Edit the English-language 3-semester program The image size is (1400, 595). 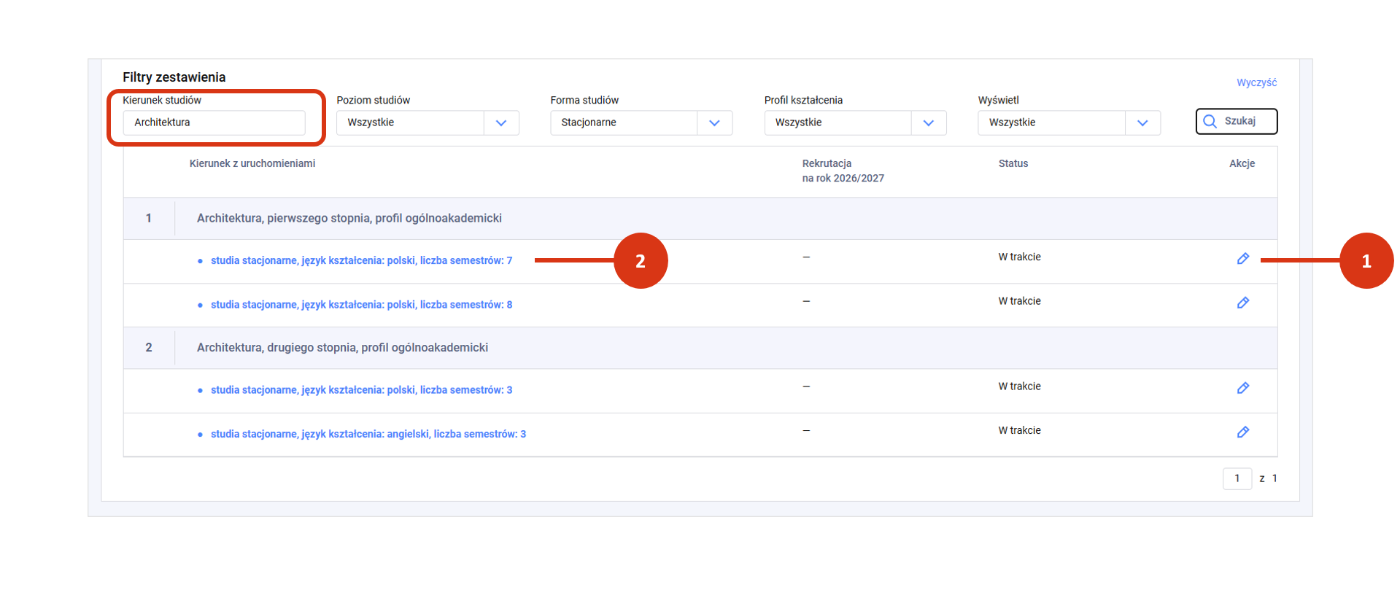pyautogui.click(x=1242, y=432)
